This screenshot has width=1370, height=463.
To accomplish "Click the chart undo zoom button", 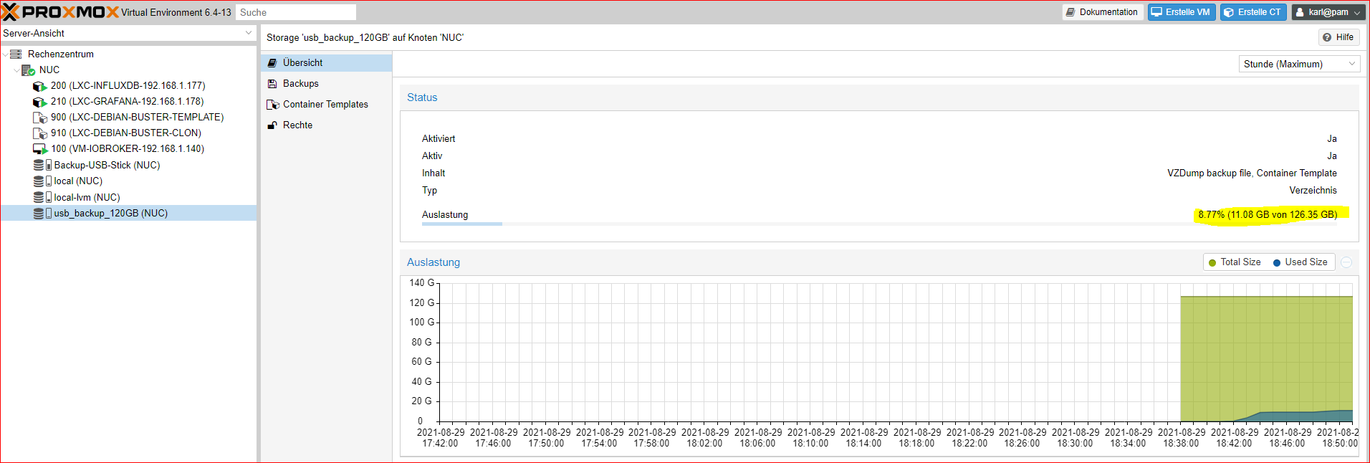I will point(1346,262).
